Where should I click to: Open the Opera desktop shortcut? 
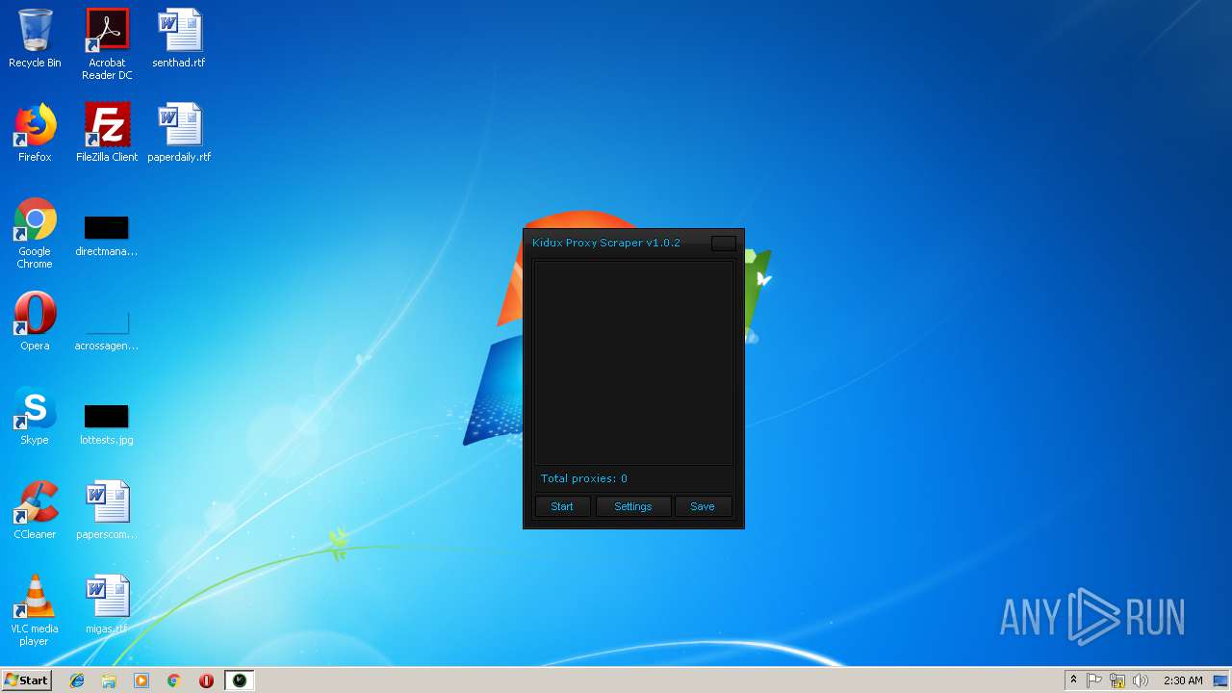(x=35, y=321)
